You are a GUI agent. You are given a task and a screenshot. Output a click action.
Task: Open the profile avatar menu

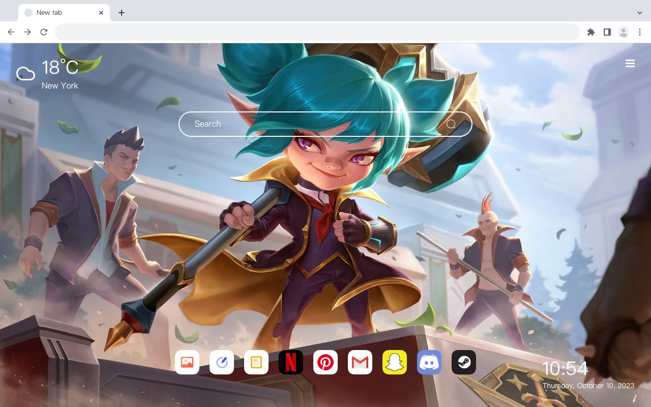click(624, 32)
